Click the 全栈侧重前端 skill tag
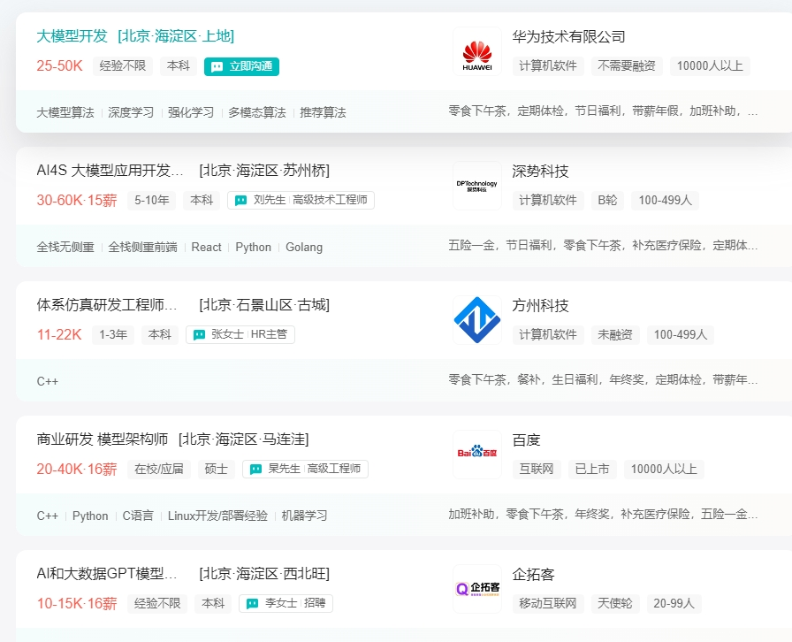Screen dimensions: 792x642 [x=142, y=248]
